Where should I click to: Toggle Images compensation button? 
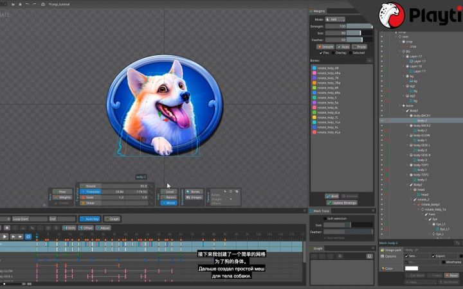point(194,197)
